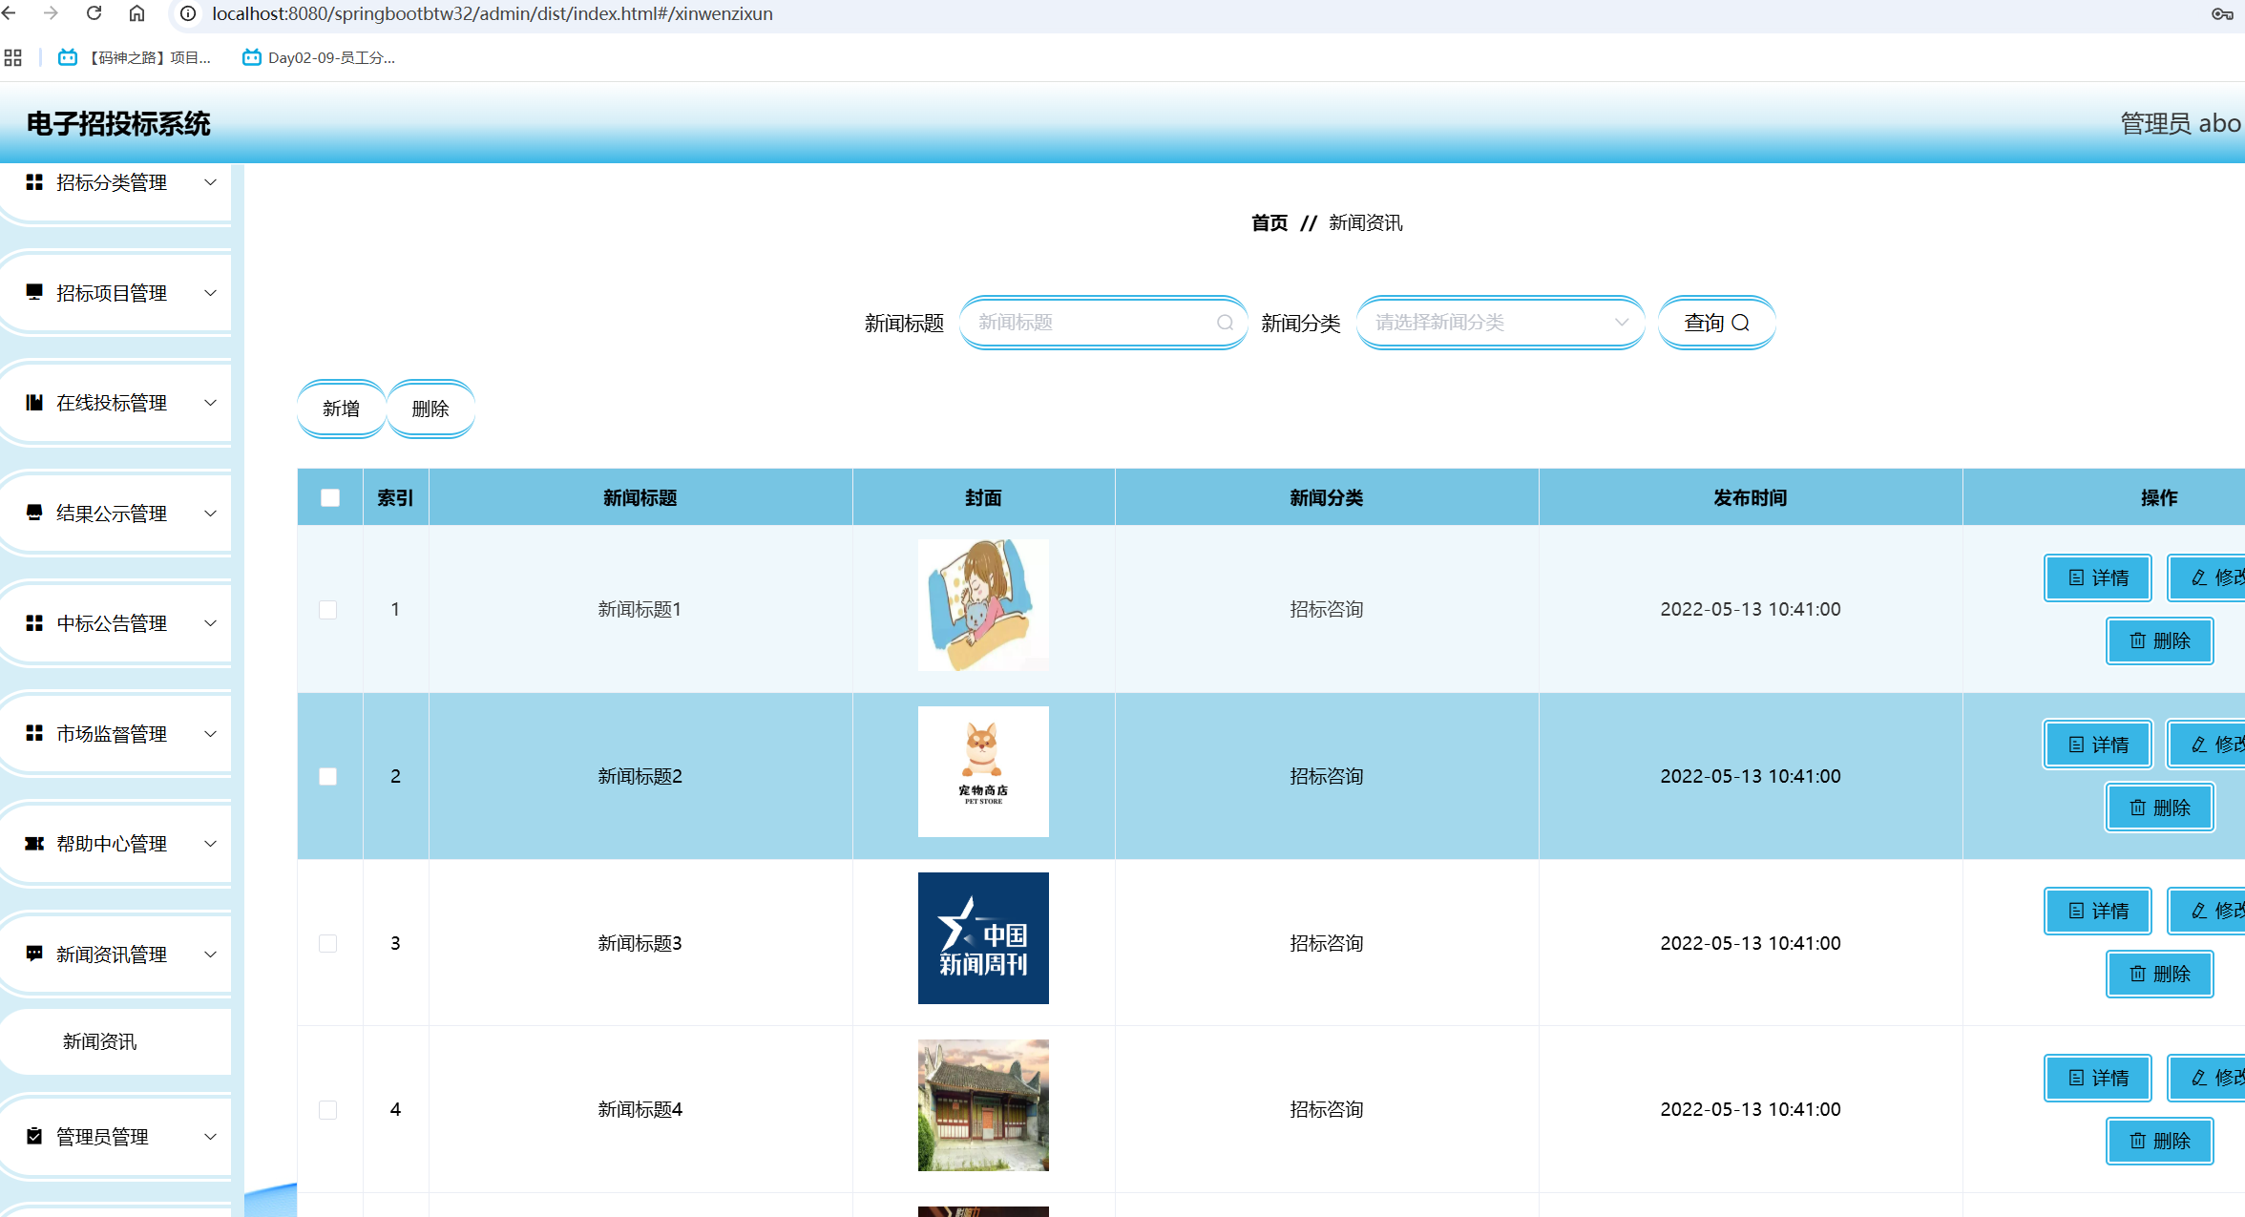Viewport: 2245px width, 1217px height.
Task: Click the 新增 button
Action: coord(342,409)
